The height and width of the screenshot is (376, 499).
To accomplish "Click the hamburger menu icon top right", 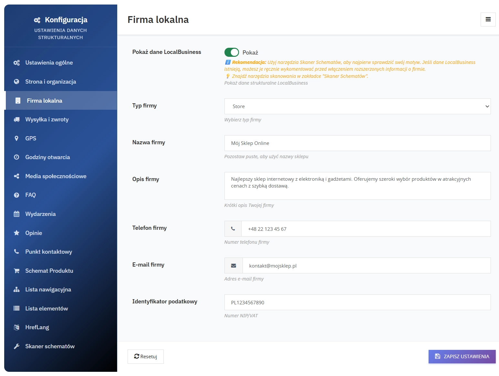I will point(488,20).
